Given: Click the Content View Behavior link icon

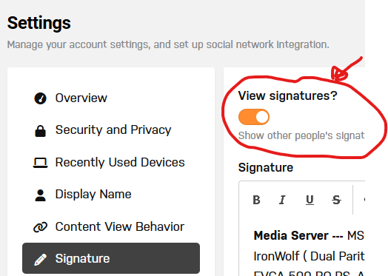Looking at the screenshot, I should [40, 227].
